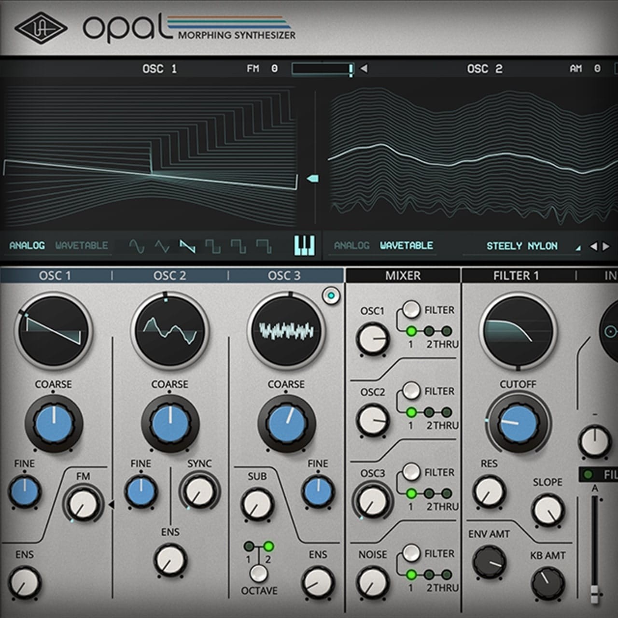This screenshot has width=618, height=618.
Task: Click the FM amount slider in OSC 1 header
Action: tap(322, 69)
